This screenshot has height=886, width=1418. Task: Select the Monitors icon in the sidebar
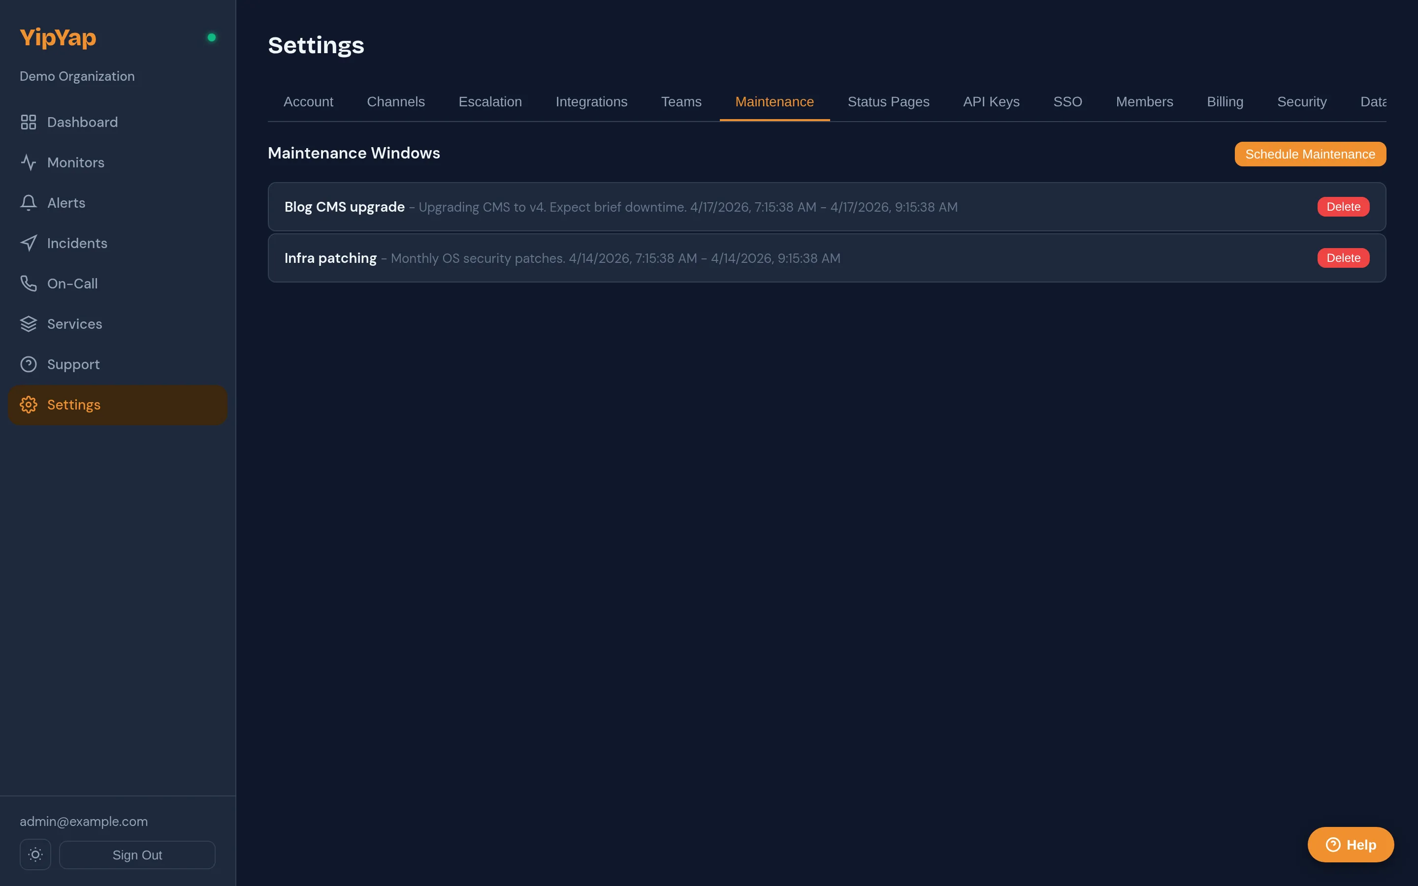tap(29, 162)
